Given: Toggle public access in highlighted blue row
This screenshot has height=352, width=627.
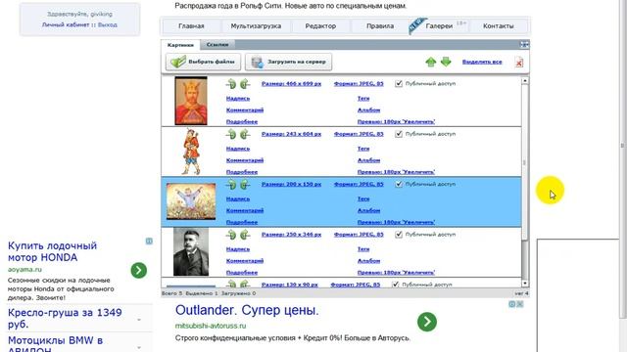Looking at the screenshot, I should (x=399, y=185).
